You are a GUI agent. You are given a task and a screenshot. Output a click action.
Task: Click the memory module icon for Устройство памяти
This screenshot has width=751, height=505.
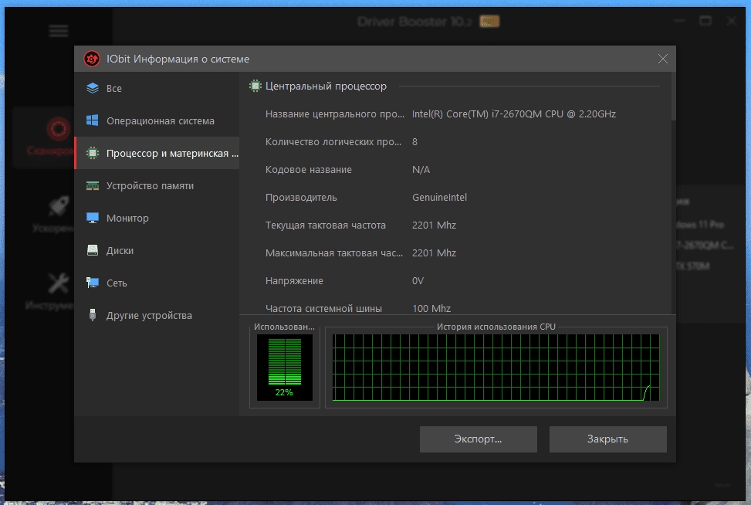point(93,185)
